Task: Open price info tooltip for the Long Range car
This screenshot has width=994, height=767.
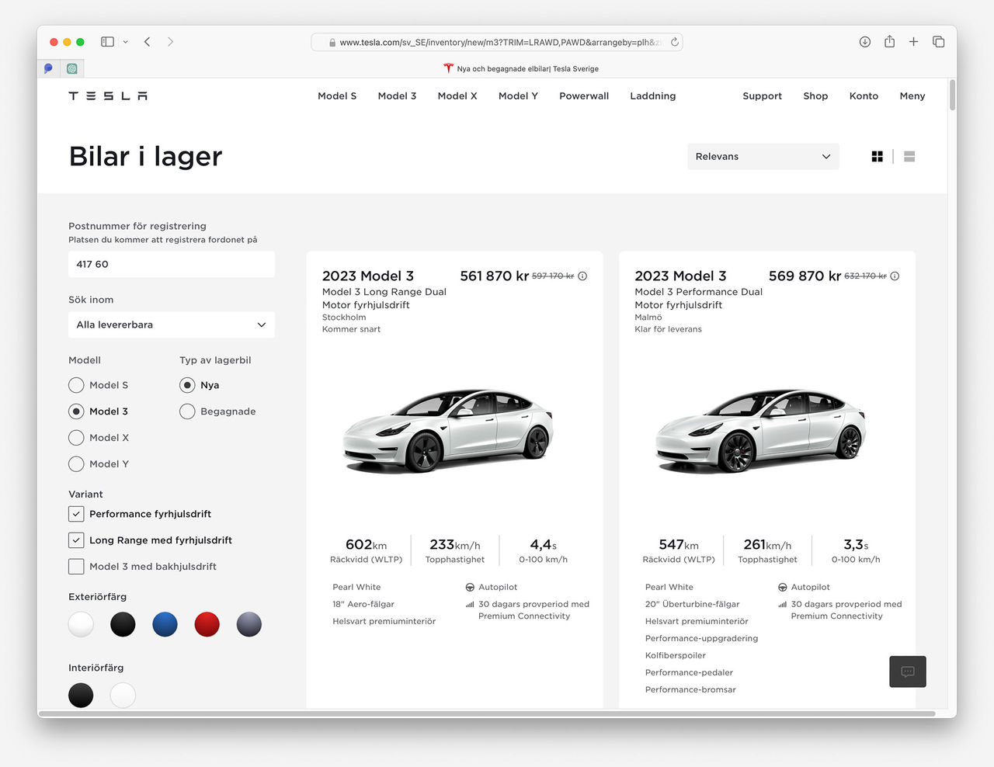Action: coord(582,276)
